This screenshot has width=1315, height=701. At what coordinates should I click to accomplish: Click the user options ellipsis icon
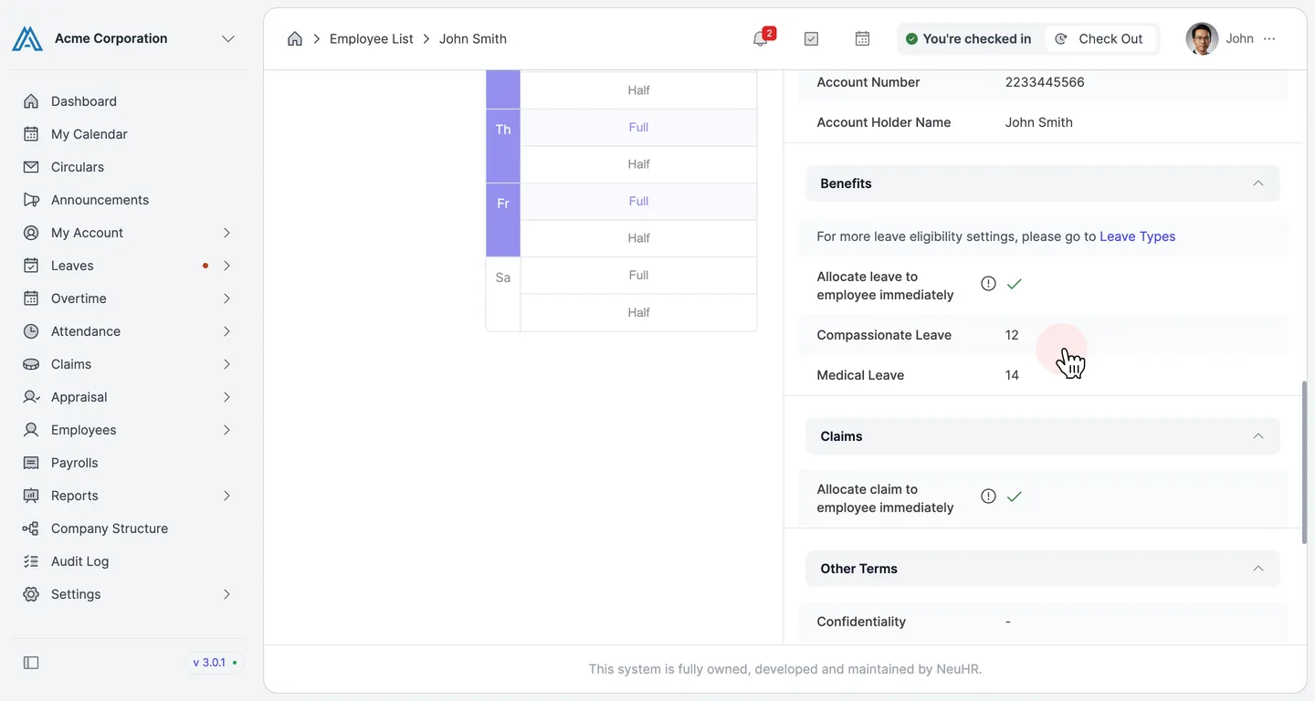click(1269, 38)
